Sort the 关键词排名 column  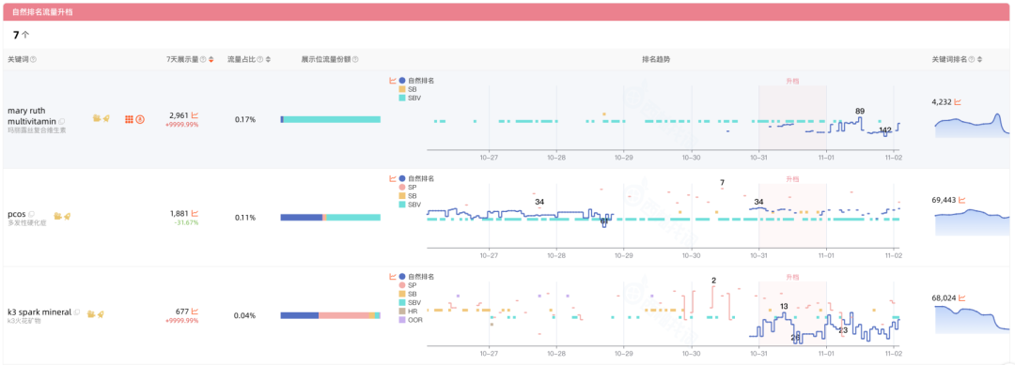click(x=979, y=59)
